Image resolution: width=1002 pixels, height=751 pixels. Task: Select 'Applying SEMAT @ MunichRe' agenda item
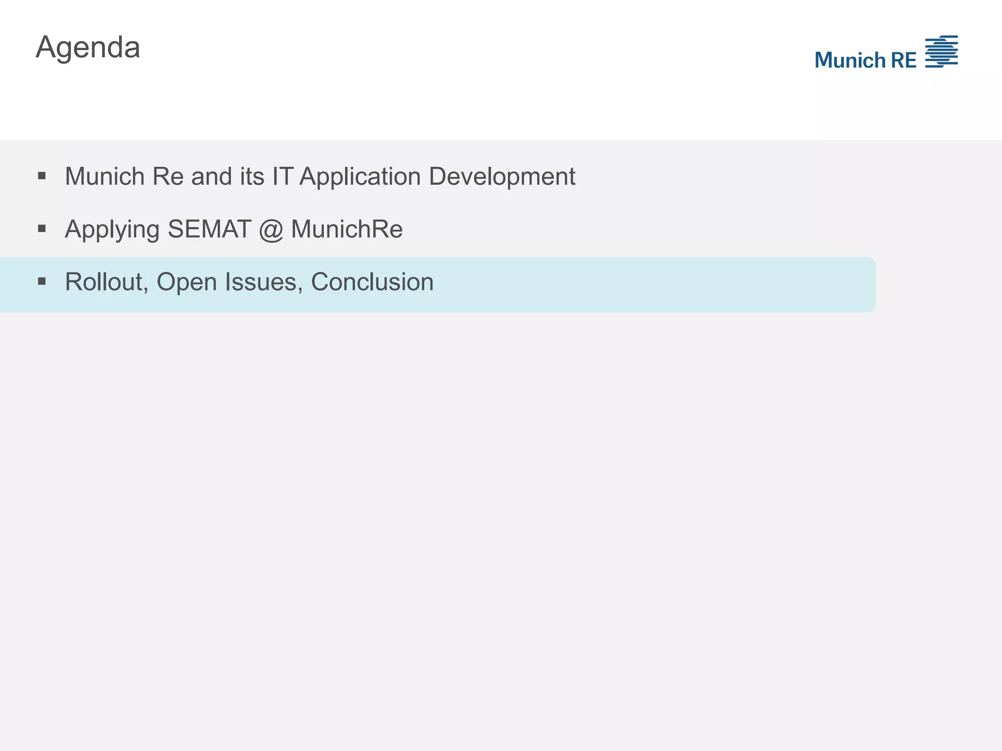click(234, 229)
